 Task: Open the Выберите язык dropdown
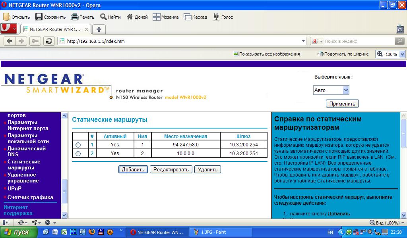[331, 90]
